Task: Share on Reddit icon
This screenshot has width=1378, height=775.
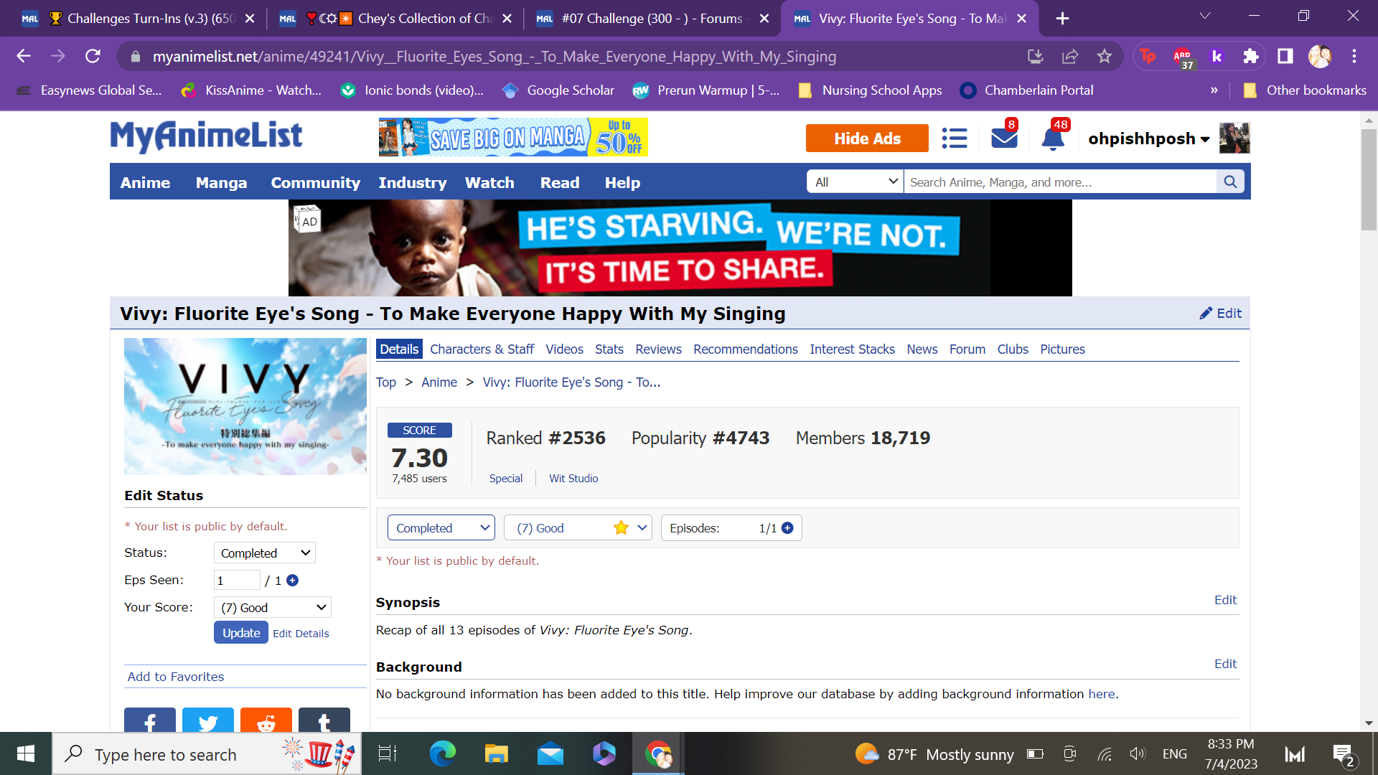Action: [x=266, y=720]
